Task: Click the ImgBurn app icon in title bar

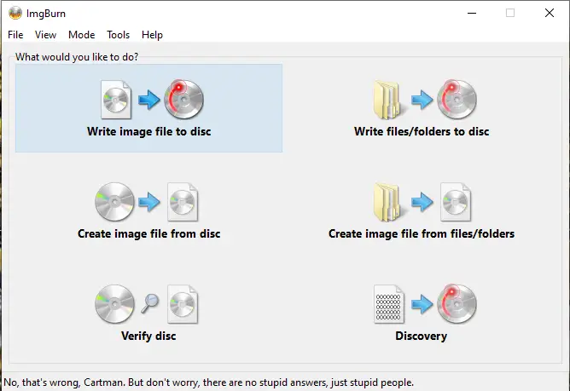Action: (x=15, y=13)
